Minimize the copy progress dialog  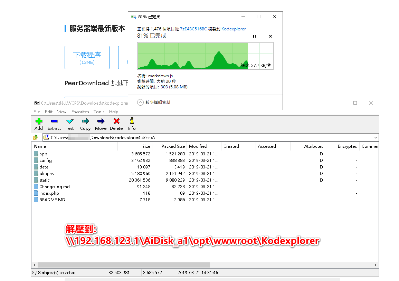point(243,17)
